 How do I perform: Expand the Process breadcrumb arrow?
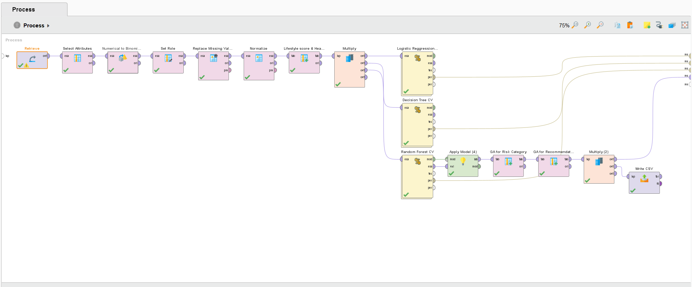48,26
